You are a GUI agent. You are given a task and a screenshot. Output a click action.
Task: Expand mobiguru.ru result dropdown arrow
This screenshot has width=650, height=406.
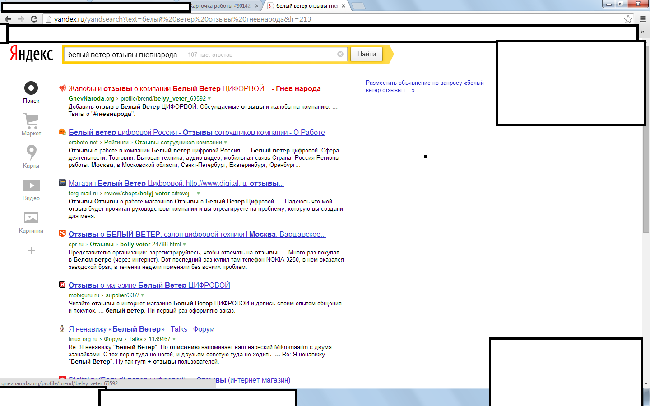(143, 295)
